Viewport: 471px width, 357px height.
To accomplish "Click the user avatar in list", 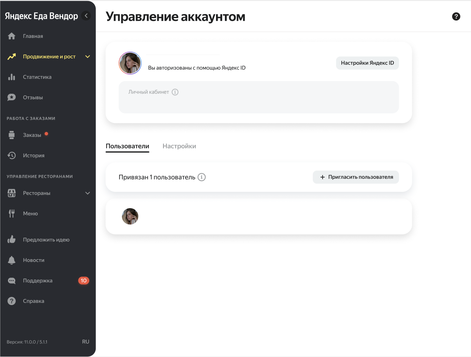I will tap(130, 216).
